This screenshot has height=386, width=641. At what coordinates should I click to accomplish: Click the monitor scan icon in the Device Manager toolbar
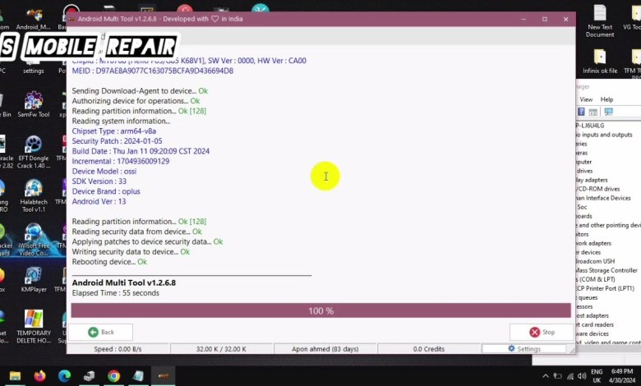tap(608, 112)
